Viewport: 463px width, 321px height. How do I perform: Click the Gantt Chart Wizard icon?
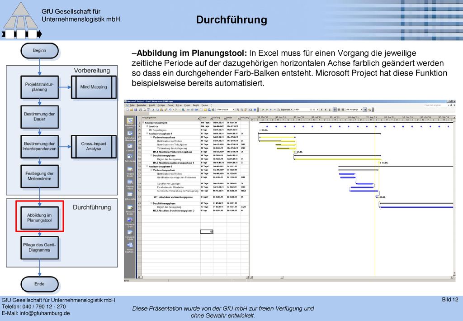[x=370, y=110]
